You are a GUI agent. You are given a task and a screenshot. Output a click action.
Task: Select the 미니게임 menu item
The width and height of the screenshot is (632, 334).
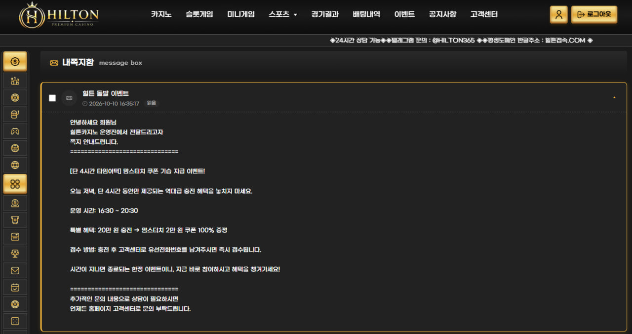(241, 14)
